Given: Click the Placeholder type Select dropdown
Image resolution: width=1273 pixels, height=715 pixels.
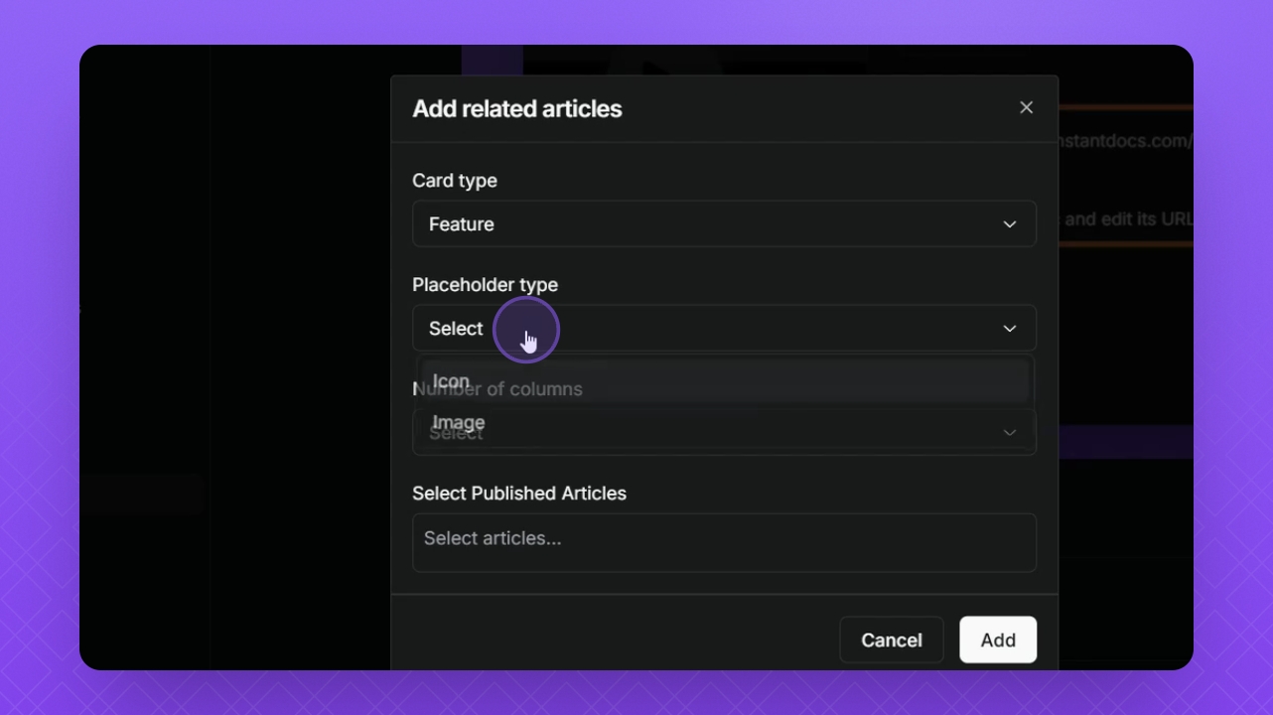Looking at the screenshot, I should [724, 328].
